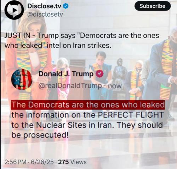Viewport: 177px width, 169px height.
Task: Click the @realDonaldTrump handle
Action: coord(70,86)
